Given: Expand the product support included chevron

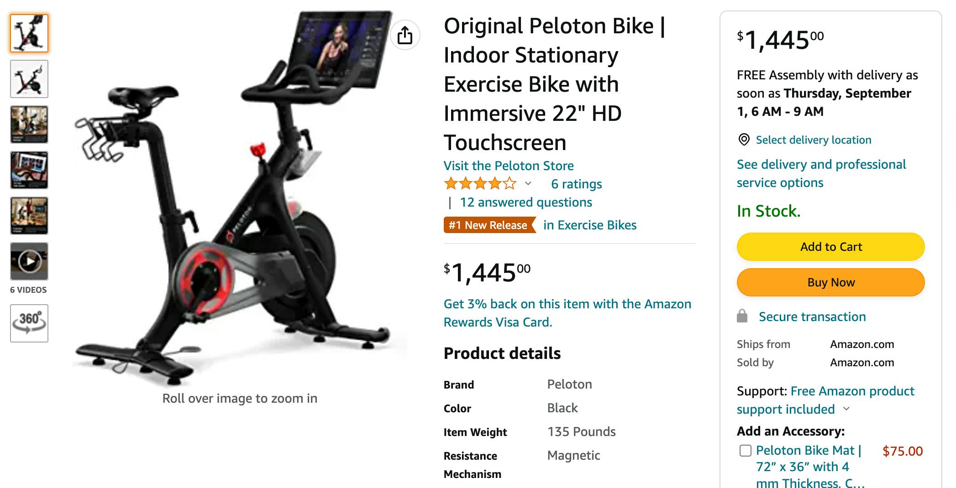Looking at the screenshot, I should (846, 409).
